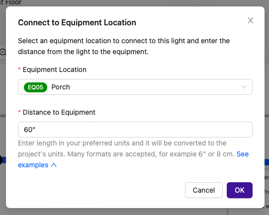This screenshot has height=215, width=269.
Task: Click the Distance to Equipment label
Action: tap(59, 112)
